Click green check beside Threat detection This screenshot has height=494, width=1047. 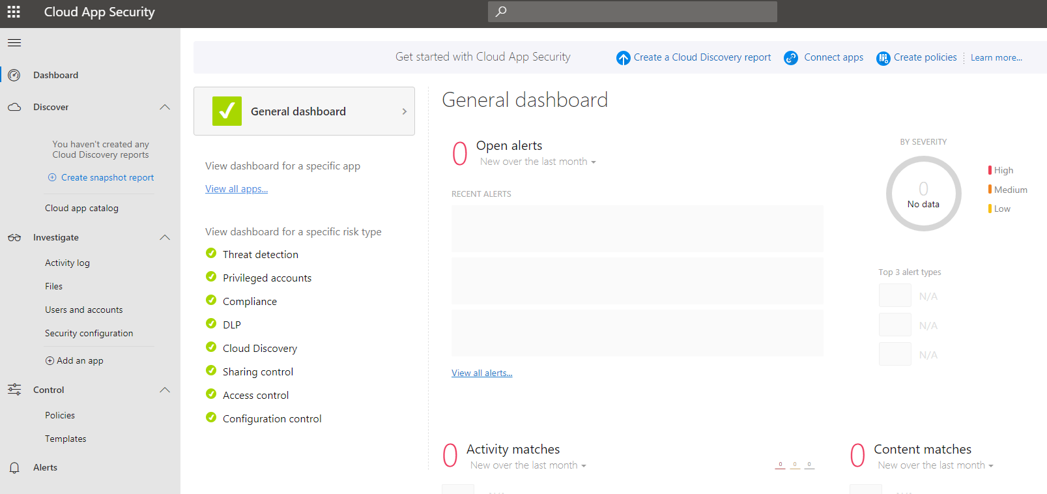pos(211,253)
